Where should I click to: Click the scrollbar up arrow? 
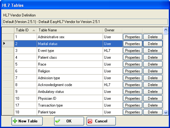point(166,30)
